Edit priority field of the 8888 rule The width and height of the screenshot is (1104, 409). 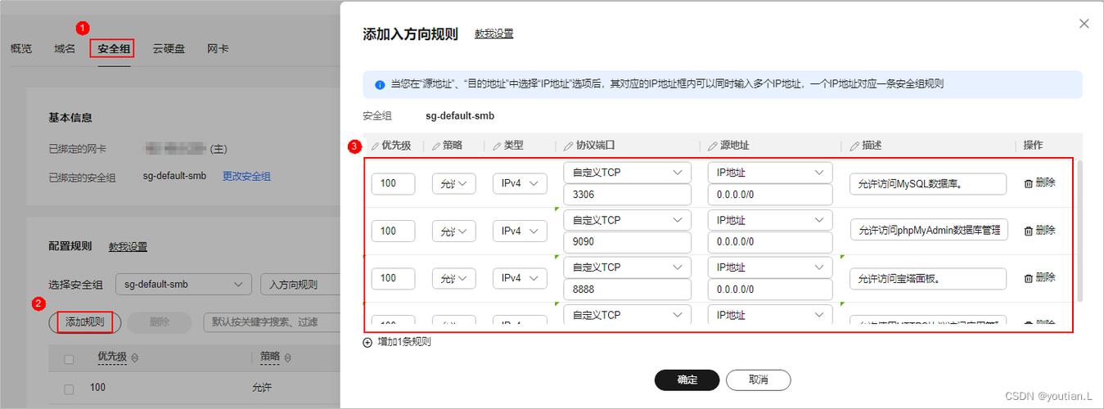coord(393,278)
